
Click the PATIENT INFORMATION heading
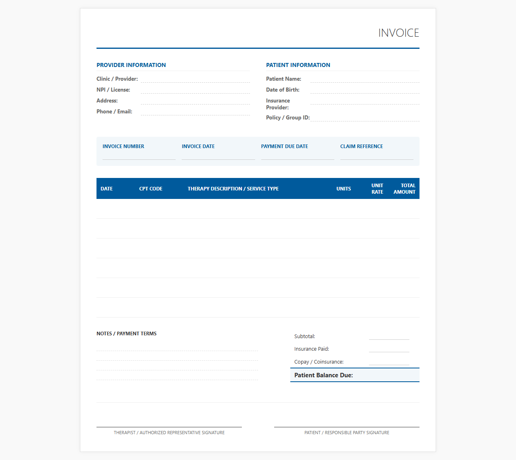click(298, 65)
